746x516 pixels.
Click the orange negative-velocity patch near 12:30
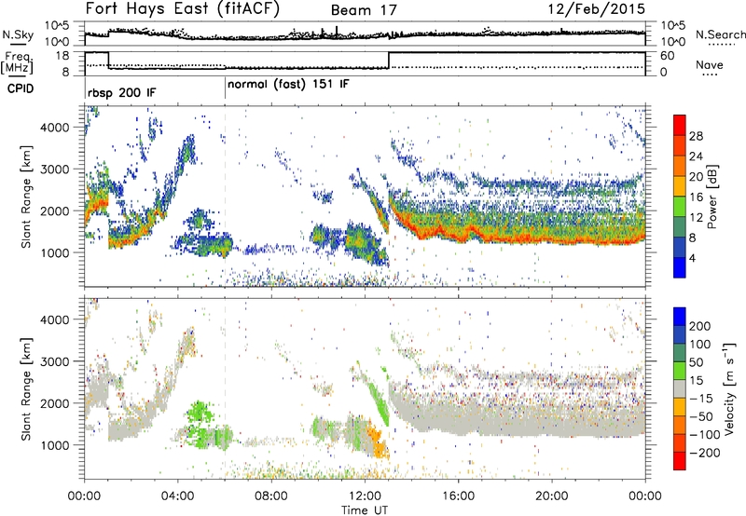pyautogui.click(x=377, y=441)
